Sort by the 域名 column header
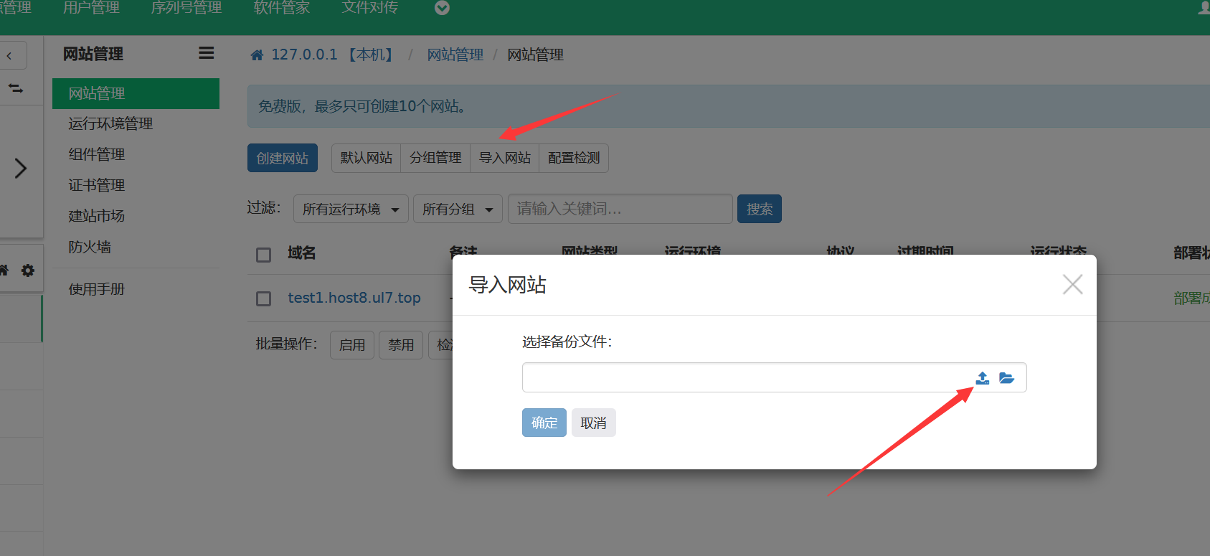This screenshot has height=556, width=1210. (301, 253)
